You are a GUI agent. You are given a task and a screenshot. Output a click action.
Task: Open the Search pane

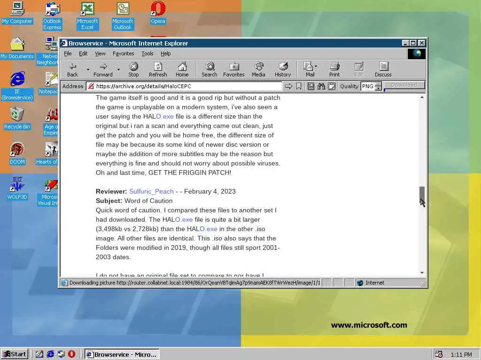pyautogui.click(x=209, y=69)
